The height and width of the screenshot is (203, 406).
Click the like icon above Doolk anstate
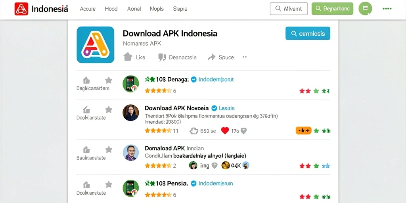click(86, 109)
